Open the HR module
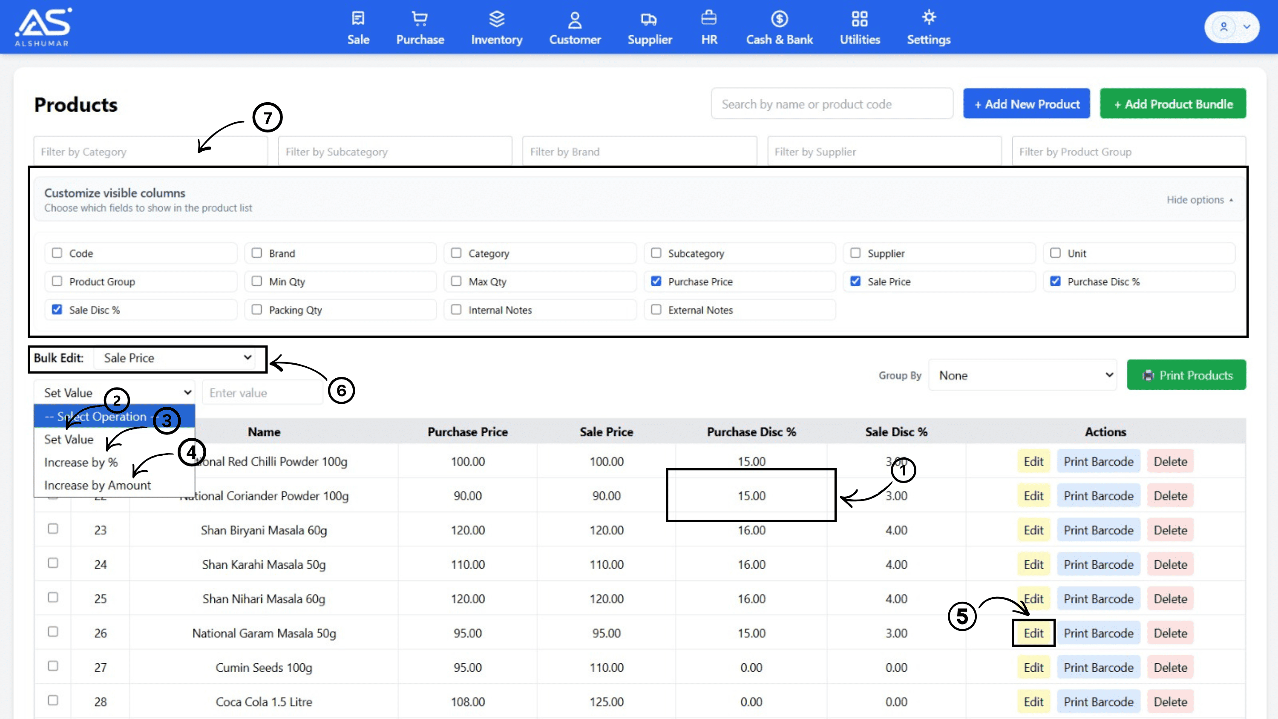 [x=708, y=27]
